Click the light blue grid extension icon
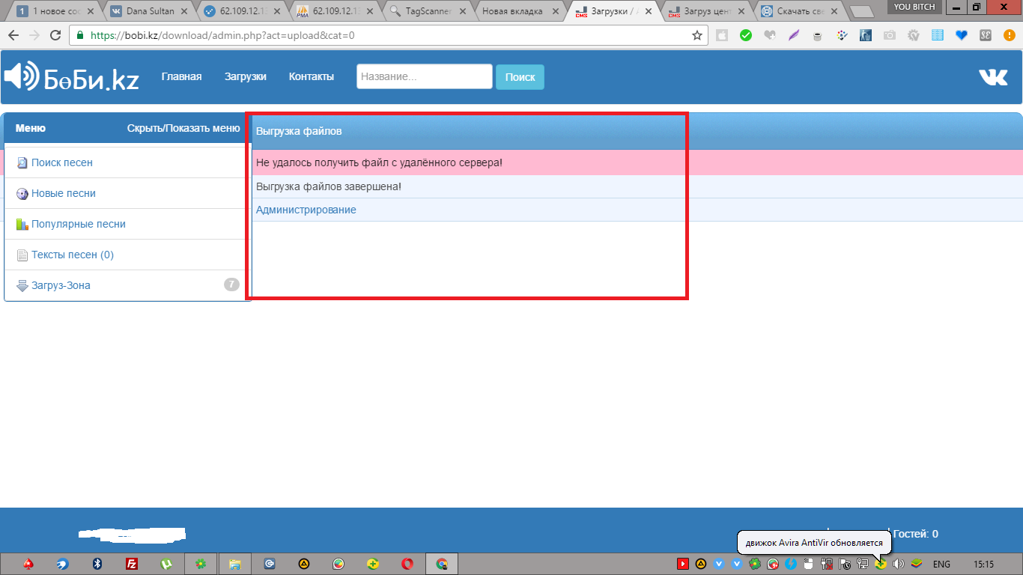Image resolution: width=1023 pixels, height=575 pixels. 938,35
